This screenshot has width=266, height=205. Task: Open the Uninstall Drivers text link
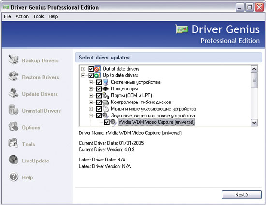pyautogui.click(x=42, y=111)
